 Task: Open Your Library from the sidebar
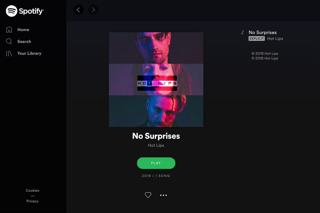click(30, 54)
